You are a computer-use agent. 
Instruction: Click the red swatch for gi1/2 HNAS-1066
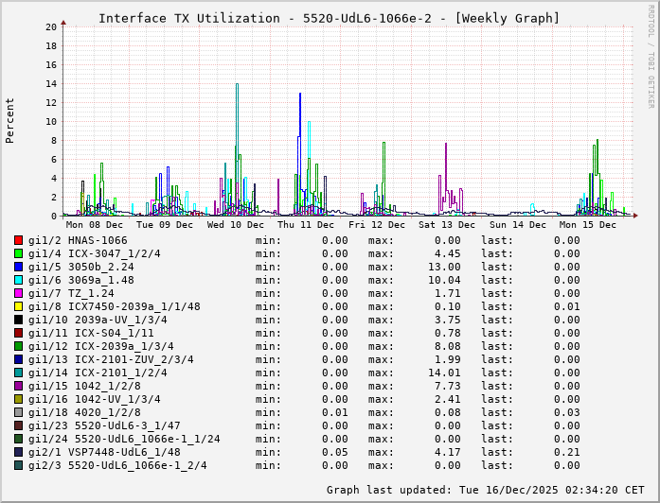coord(19,240)
